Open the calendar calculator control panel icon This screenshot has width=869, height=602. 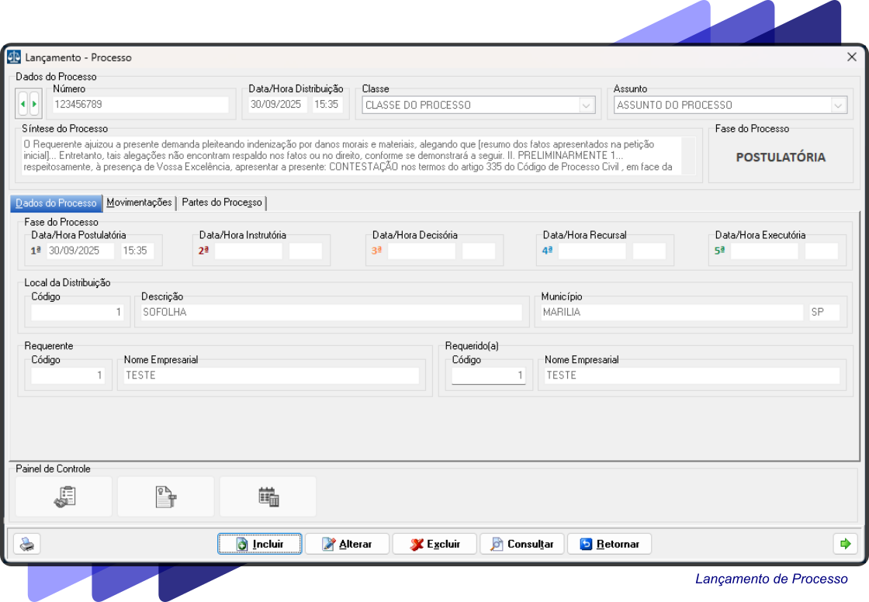coord(268,496)
